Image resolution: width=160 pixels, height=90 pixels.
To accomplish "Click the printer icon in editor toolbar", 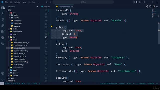I will click(x=147, y=7).
